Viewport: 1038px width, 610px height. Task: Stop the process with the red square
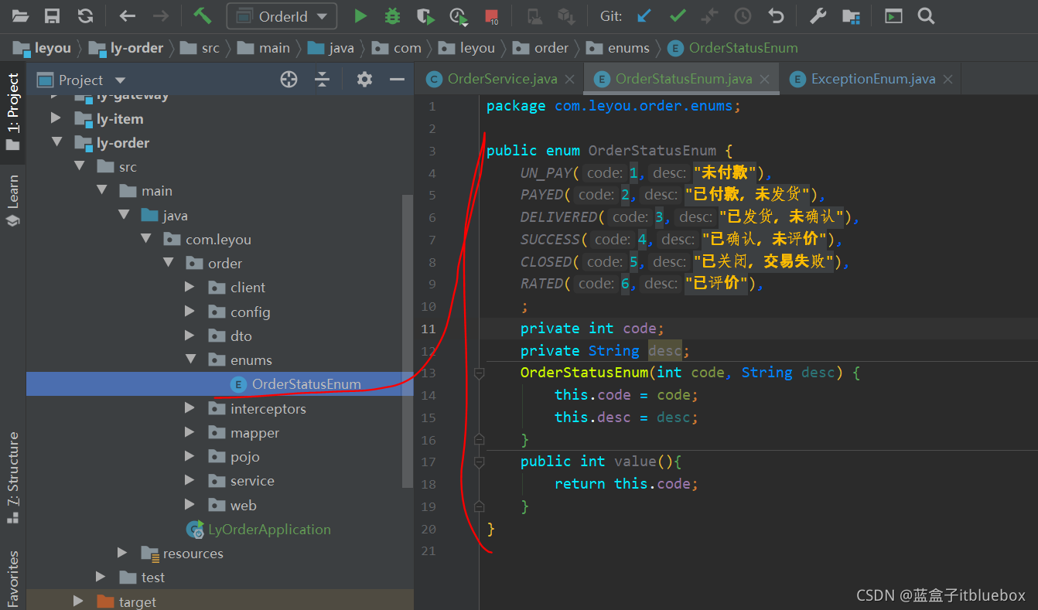coord(491,15)
